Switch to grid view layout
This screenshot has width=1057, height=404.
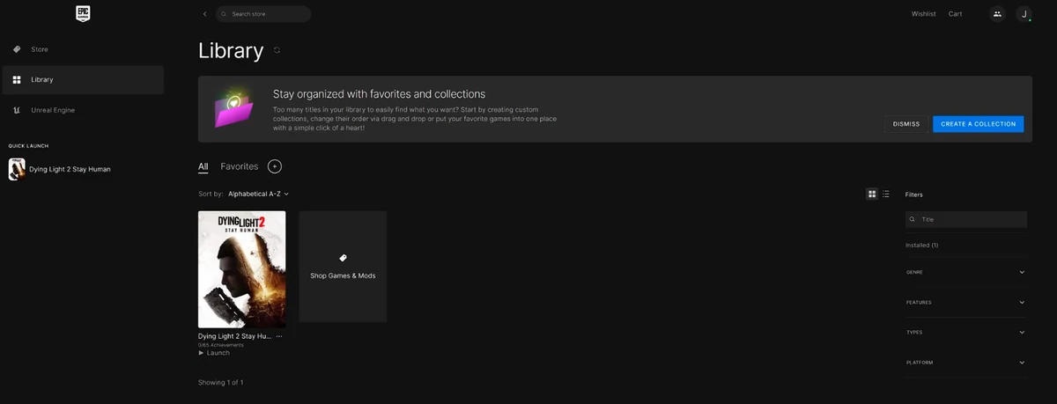[x=872, y=194]
